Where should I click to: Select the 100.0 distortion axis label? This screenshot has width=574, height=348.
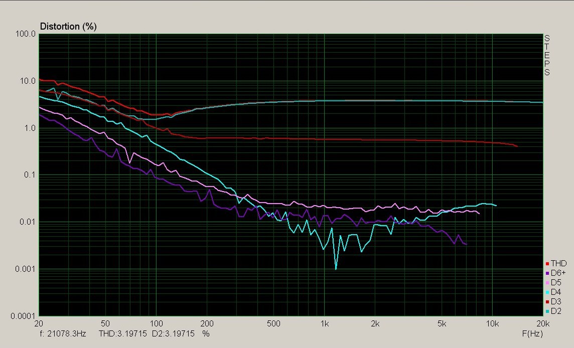click(x=26, y=34)
